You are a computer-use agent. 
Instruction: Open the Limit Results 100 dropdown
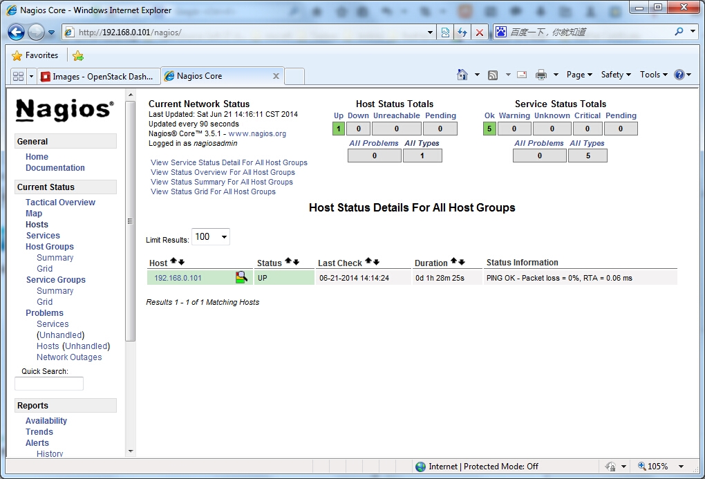click(x=211, y=237)
